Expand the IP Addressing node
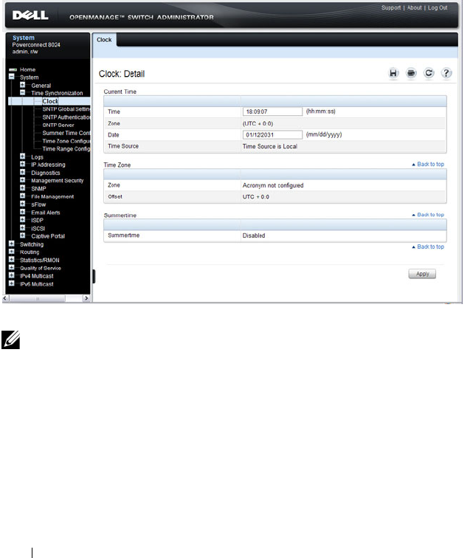473x558 pixels. (x=22, y=164)
